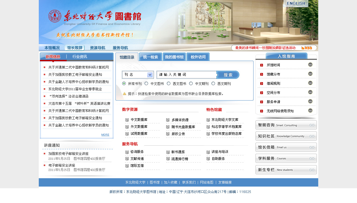357x203 pixels.
Task: Click the book icon next to 自助服务
Action: [x=208, y=159]
